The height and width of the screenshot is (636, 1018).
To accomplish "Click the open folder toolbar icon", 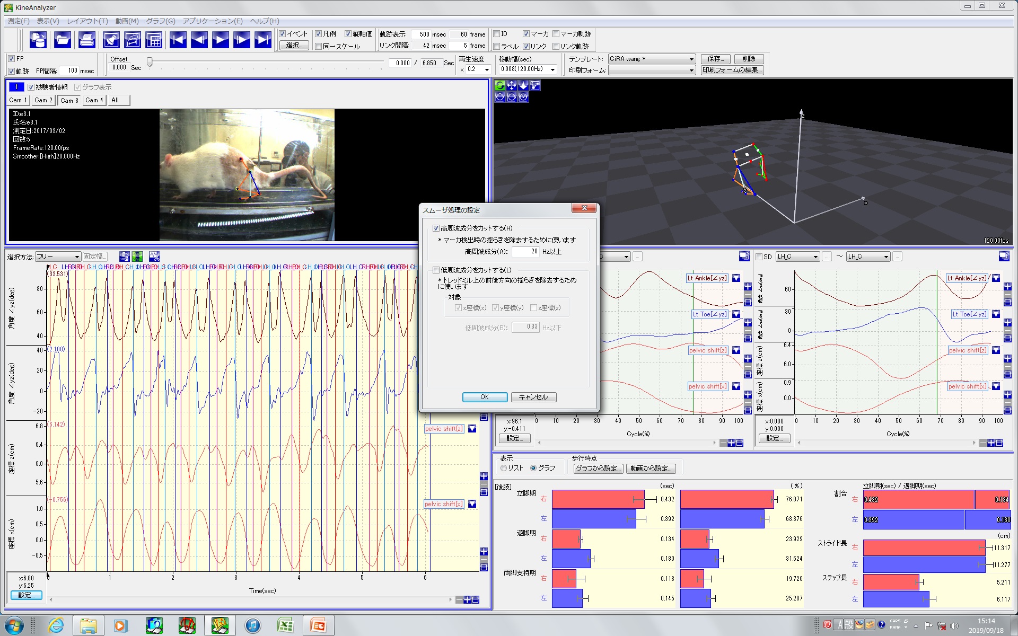I will [x=63, y=40].
